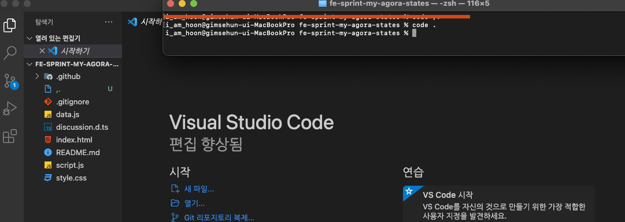Click the 새 파일... link
Viewport: 625px width, 222px height.
pyautogui.click(x=199, y=189)
